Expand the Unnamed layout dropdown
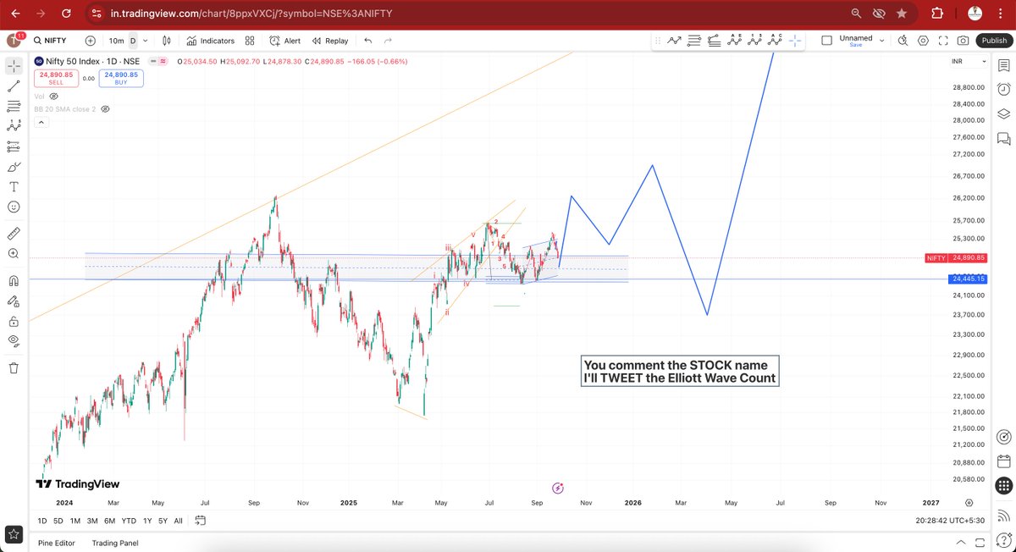 [881, 40]
